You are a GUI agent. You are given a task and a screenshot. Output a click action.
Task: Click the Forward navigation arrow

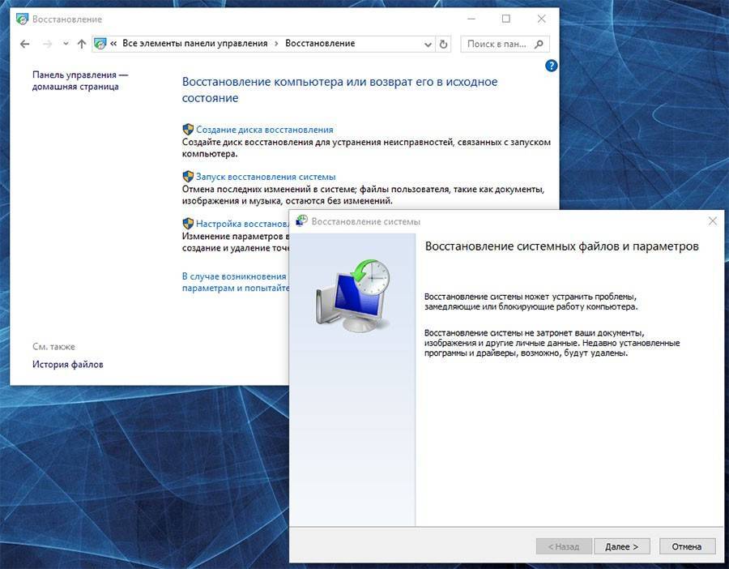(x=47, y=44)
